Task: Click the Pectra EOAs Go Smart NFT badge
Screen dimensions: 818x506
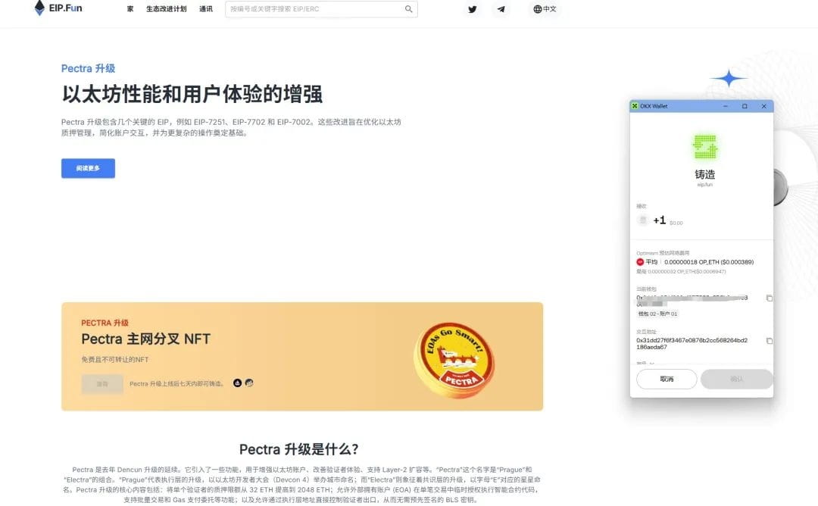Action: pos(454,359)
